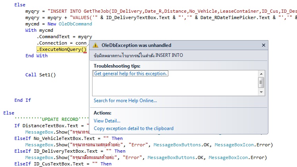Click the troubleshooting tips scrollbar thumb
Image resolution: width=297 pixels, height=167 pixels.
(x=261, y=82)
